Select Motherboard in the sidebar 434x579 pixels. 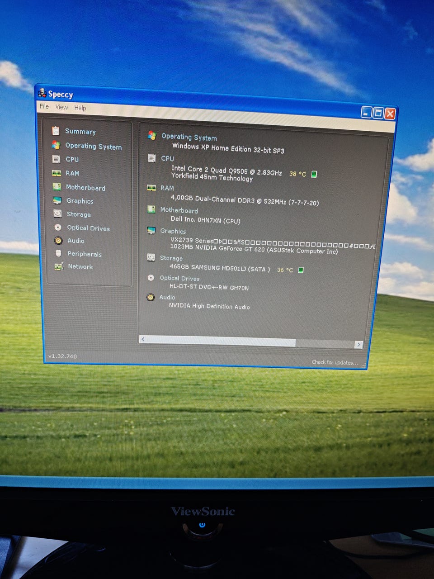(85, 187)
